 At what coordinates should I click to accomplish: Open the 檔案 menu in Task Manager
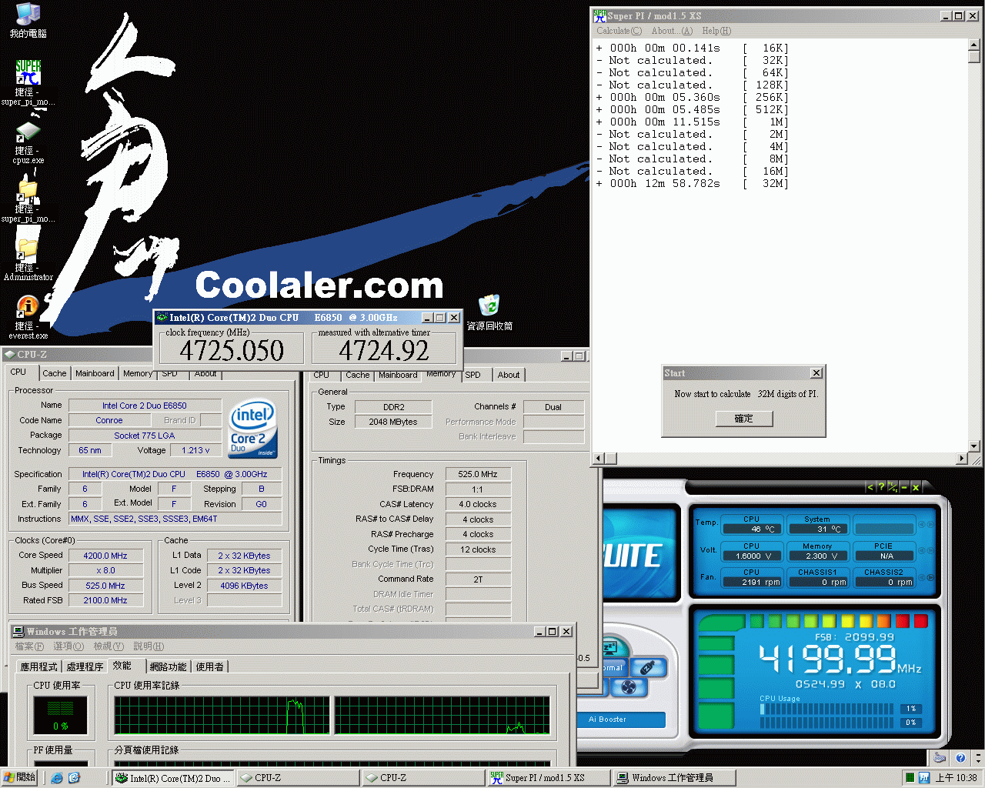pos(29,646)
